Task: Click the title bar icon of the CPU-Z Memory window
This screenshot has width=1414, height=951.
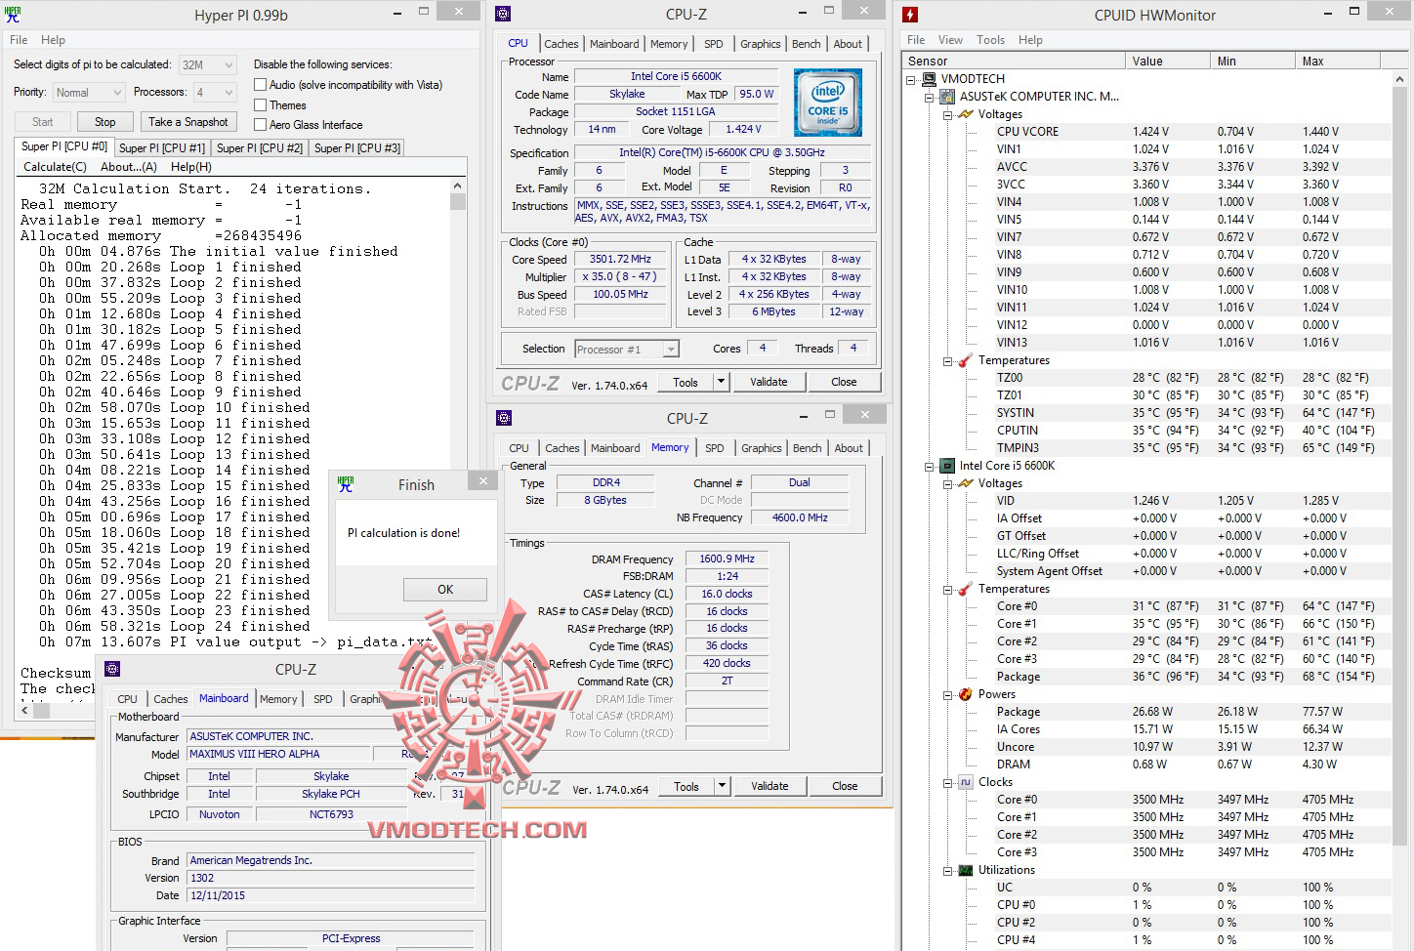Action: [x=504, y=418]
